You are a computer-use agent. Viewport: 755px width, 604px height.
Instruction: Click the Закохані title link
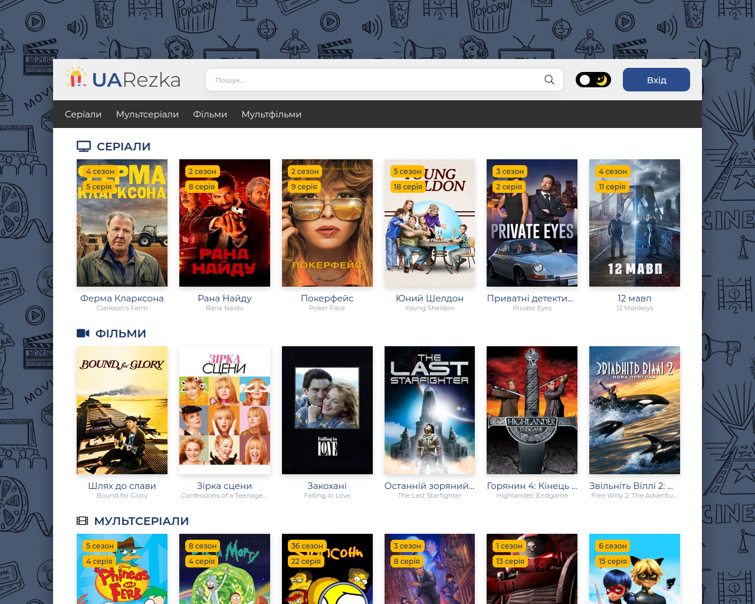tap(327, 486)
